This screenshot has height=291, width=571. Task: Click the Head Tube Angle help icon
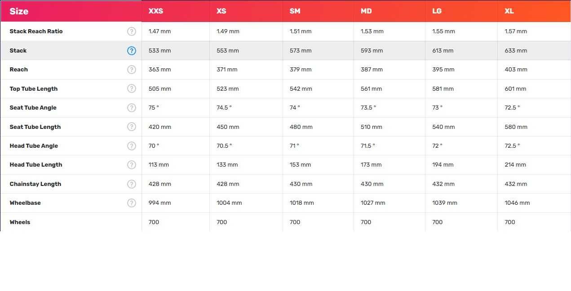tap(131, 146)
